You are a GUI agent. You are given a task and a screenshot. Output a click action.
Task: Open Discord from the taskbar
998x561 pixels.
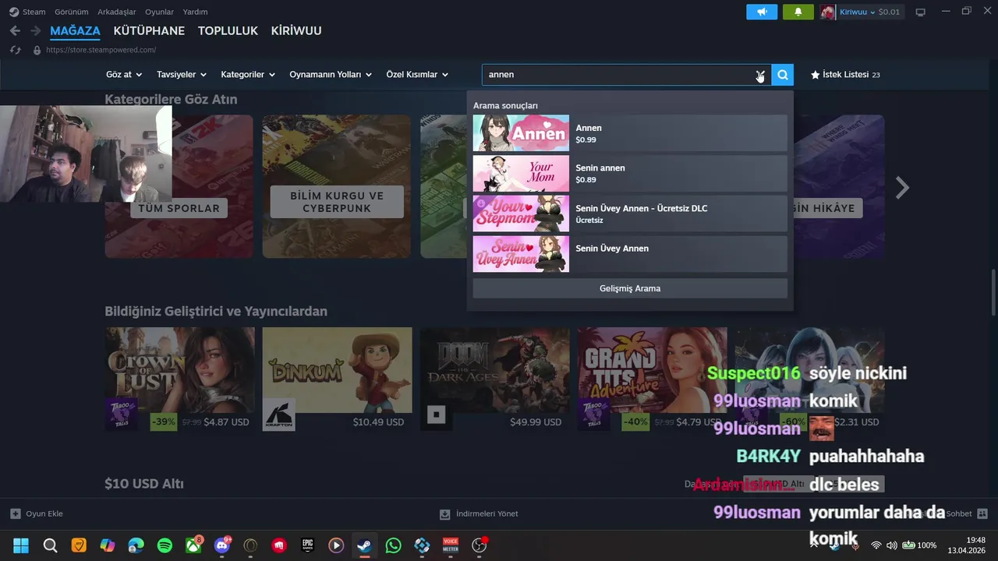(x=221, y=545)
